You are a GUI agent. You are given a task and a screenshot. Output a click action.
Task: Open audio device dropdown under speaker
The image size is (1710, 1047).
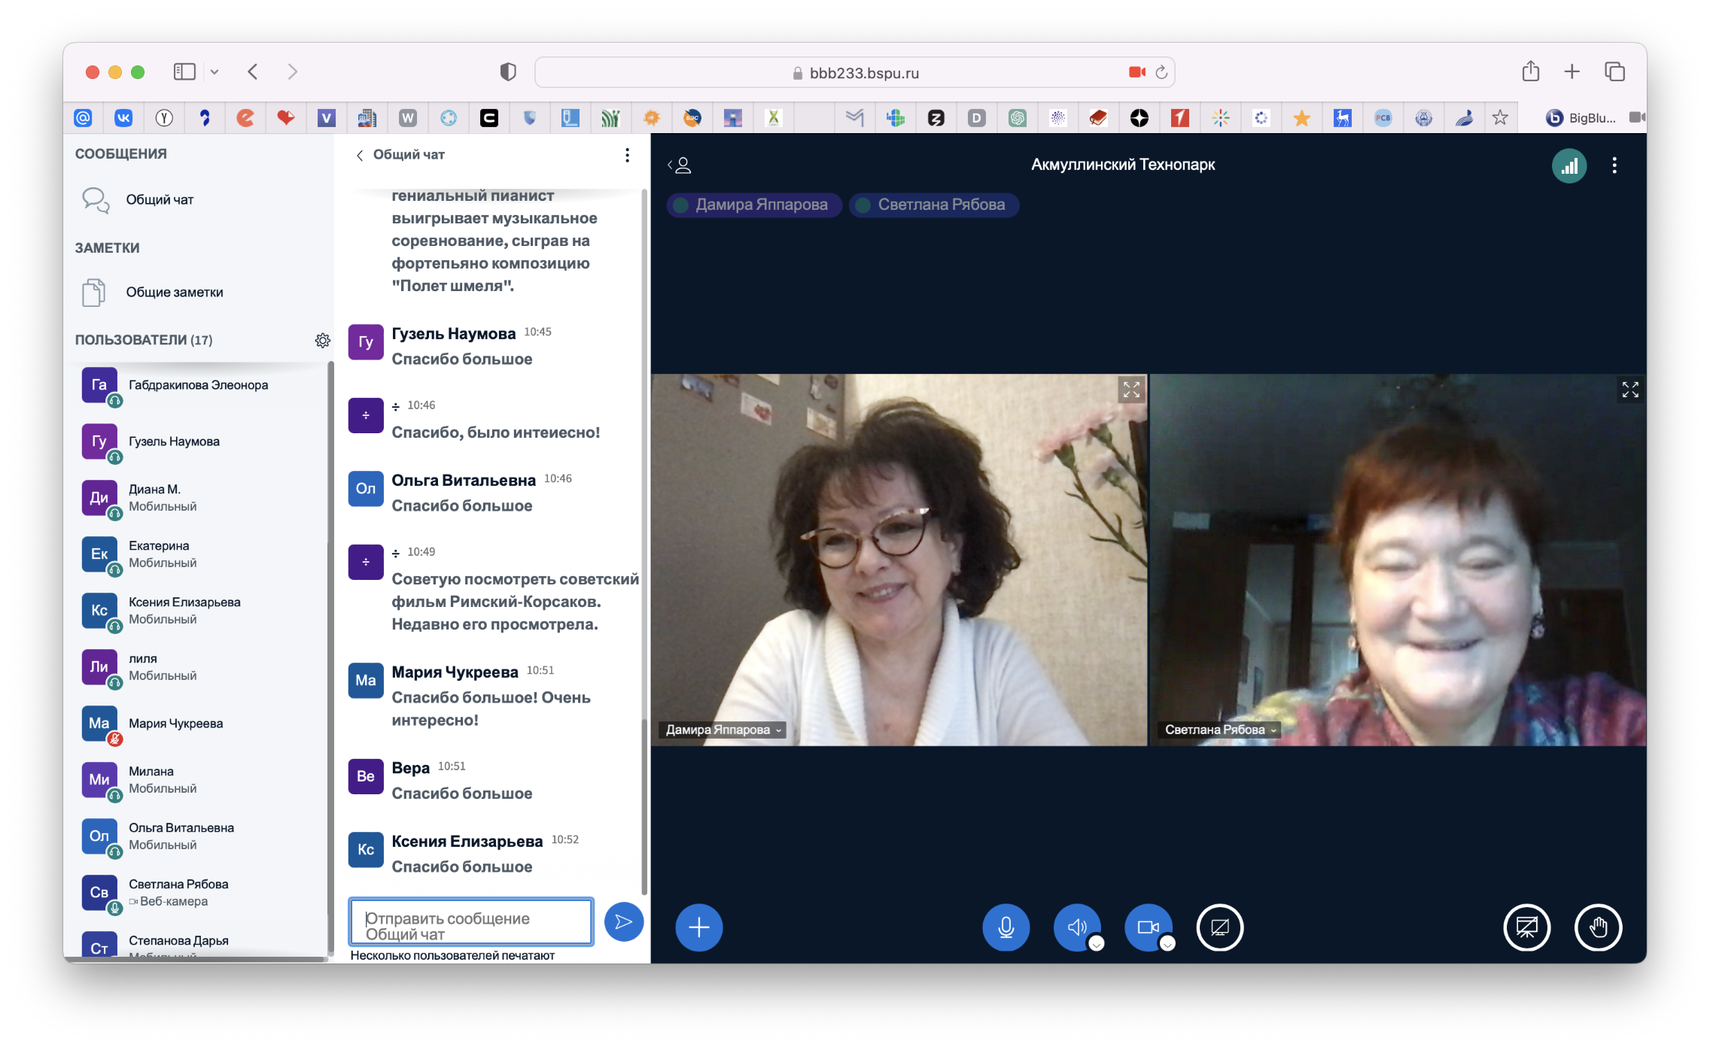point(1097,944)
